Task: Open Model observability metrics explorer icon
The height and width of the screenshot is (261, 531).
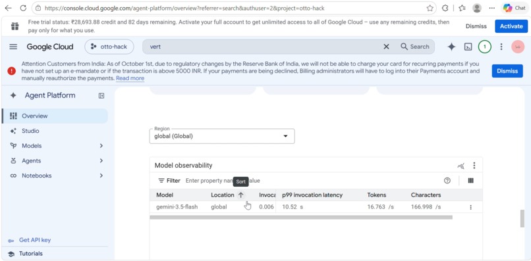Action: click(461, 166)
